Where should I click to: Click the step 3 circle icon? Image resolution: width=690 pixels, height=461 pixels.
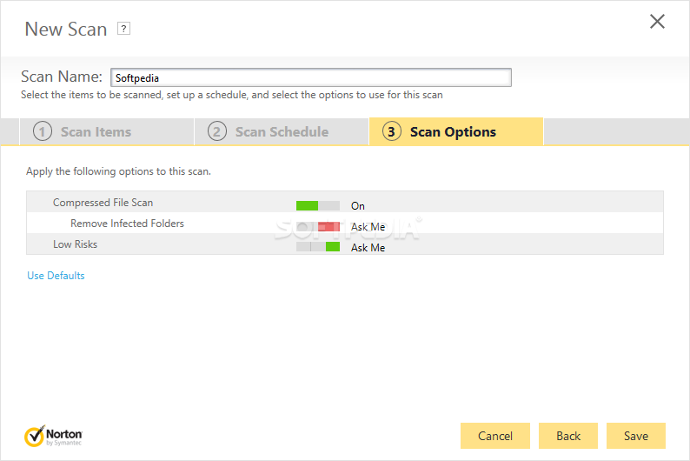tap(391, 132)
